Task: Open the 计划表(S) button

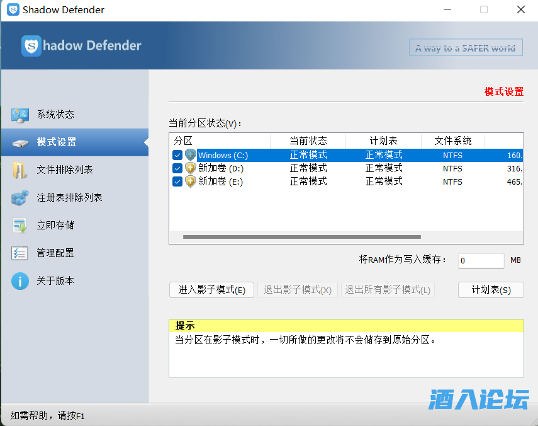Action: 491,290
